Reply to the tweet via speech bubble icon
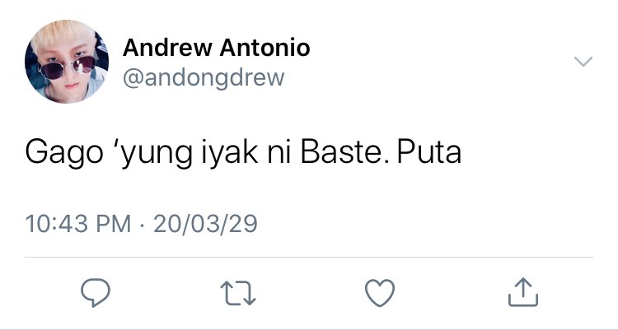The width and height of the screenshot is (618, 330). (96, 293)
